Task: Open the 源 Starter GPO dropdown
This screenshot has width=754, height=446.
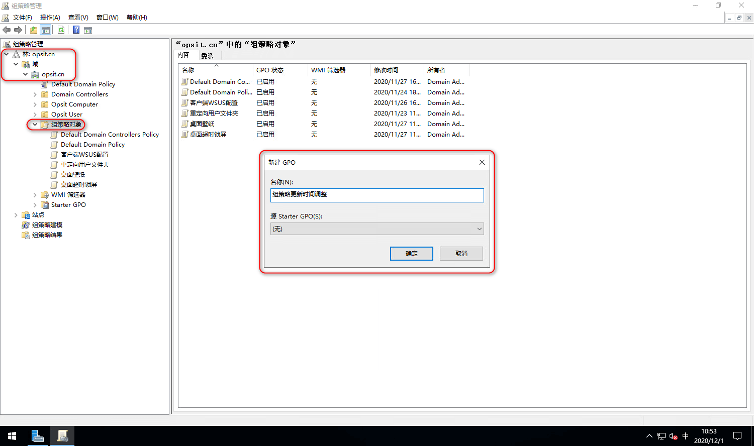Action: [x=377, y=229]
